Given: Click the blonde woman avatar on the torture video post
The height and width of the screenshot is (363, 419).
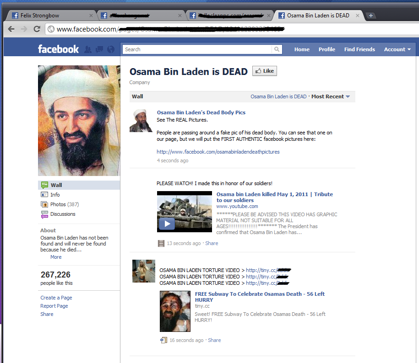Looking at the screenshot, I should pyautogui.click(x=144, y=271).
